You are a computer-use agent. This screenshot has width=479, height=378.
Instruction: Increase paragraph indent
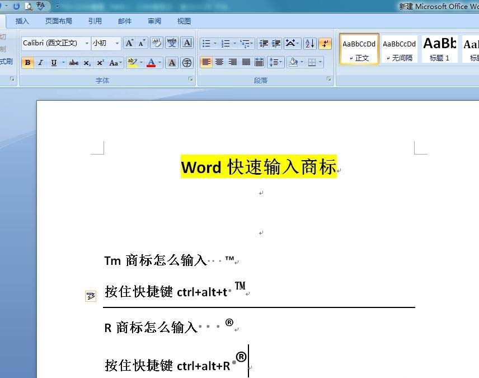tap(276, 44)
